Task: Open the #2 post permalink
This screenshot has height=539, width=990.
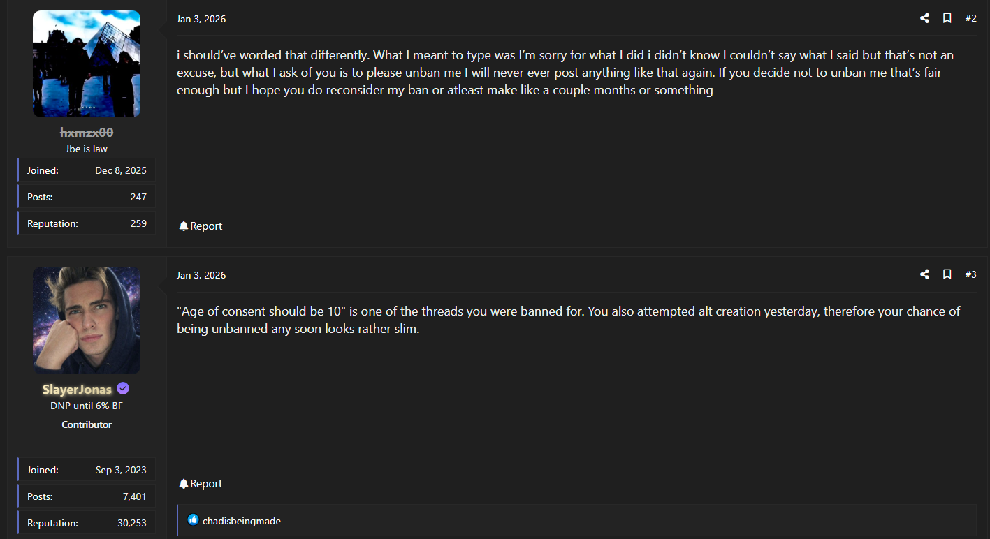Action: coord(970,18)
